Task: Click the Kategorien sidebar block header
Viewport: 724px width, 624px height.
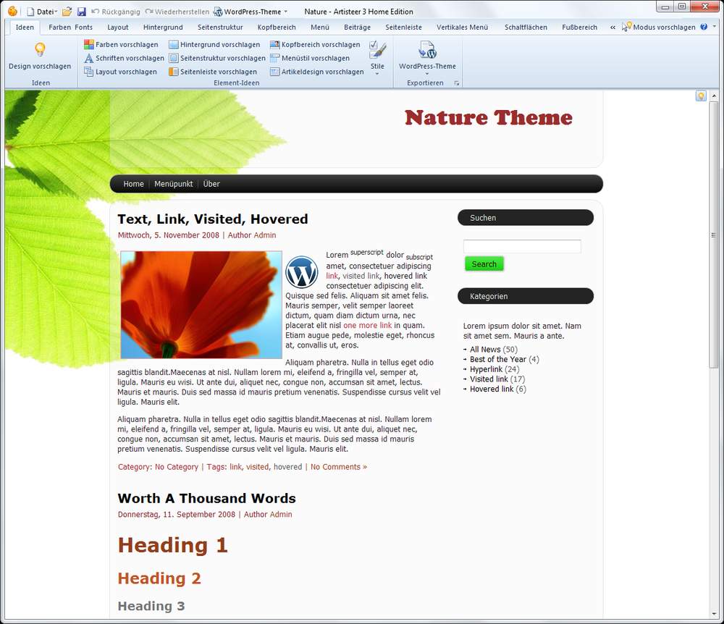Action: [x=526, y=296]
